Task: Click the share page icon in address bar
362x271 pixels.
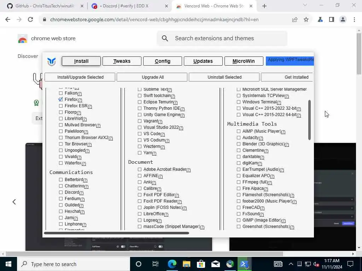Action: point(295,20)
